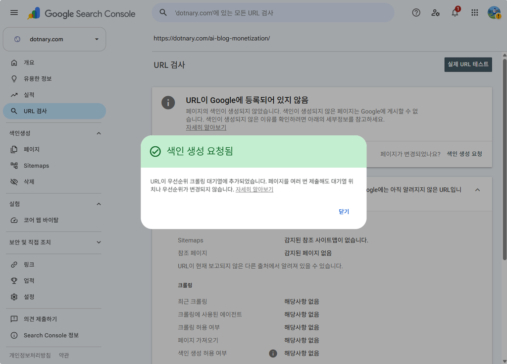This screenshot has height=364, width=507.
Task: Click the inspected URL https://dotnary.com/ai-blog-monetization/
Action: [x=212, y=39]
